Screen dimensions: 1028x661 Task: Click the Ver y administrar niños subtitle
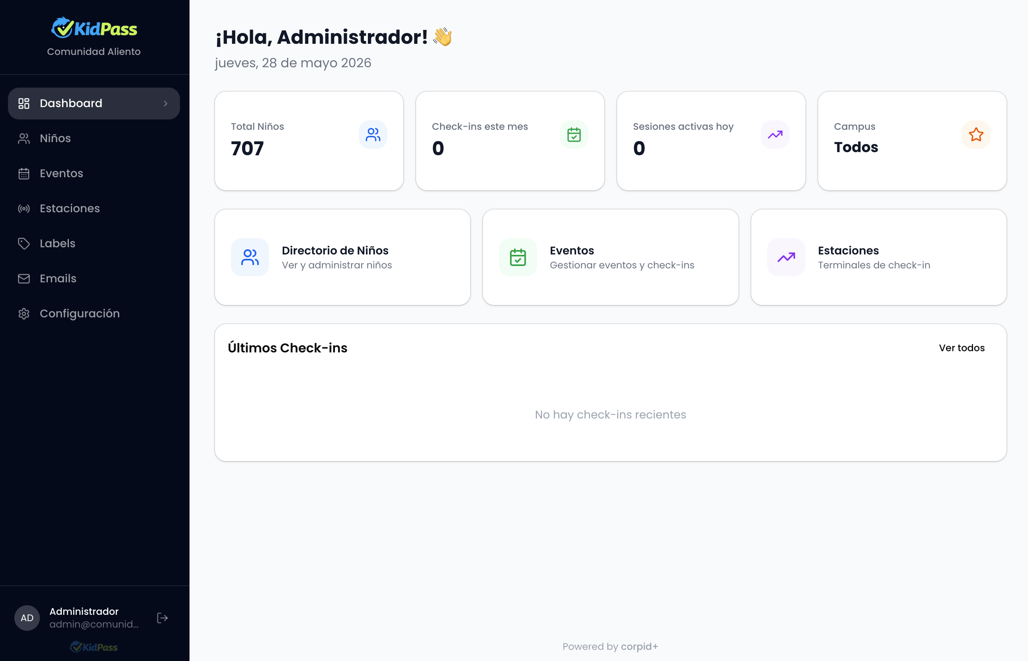(x=337, y=265)
